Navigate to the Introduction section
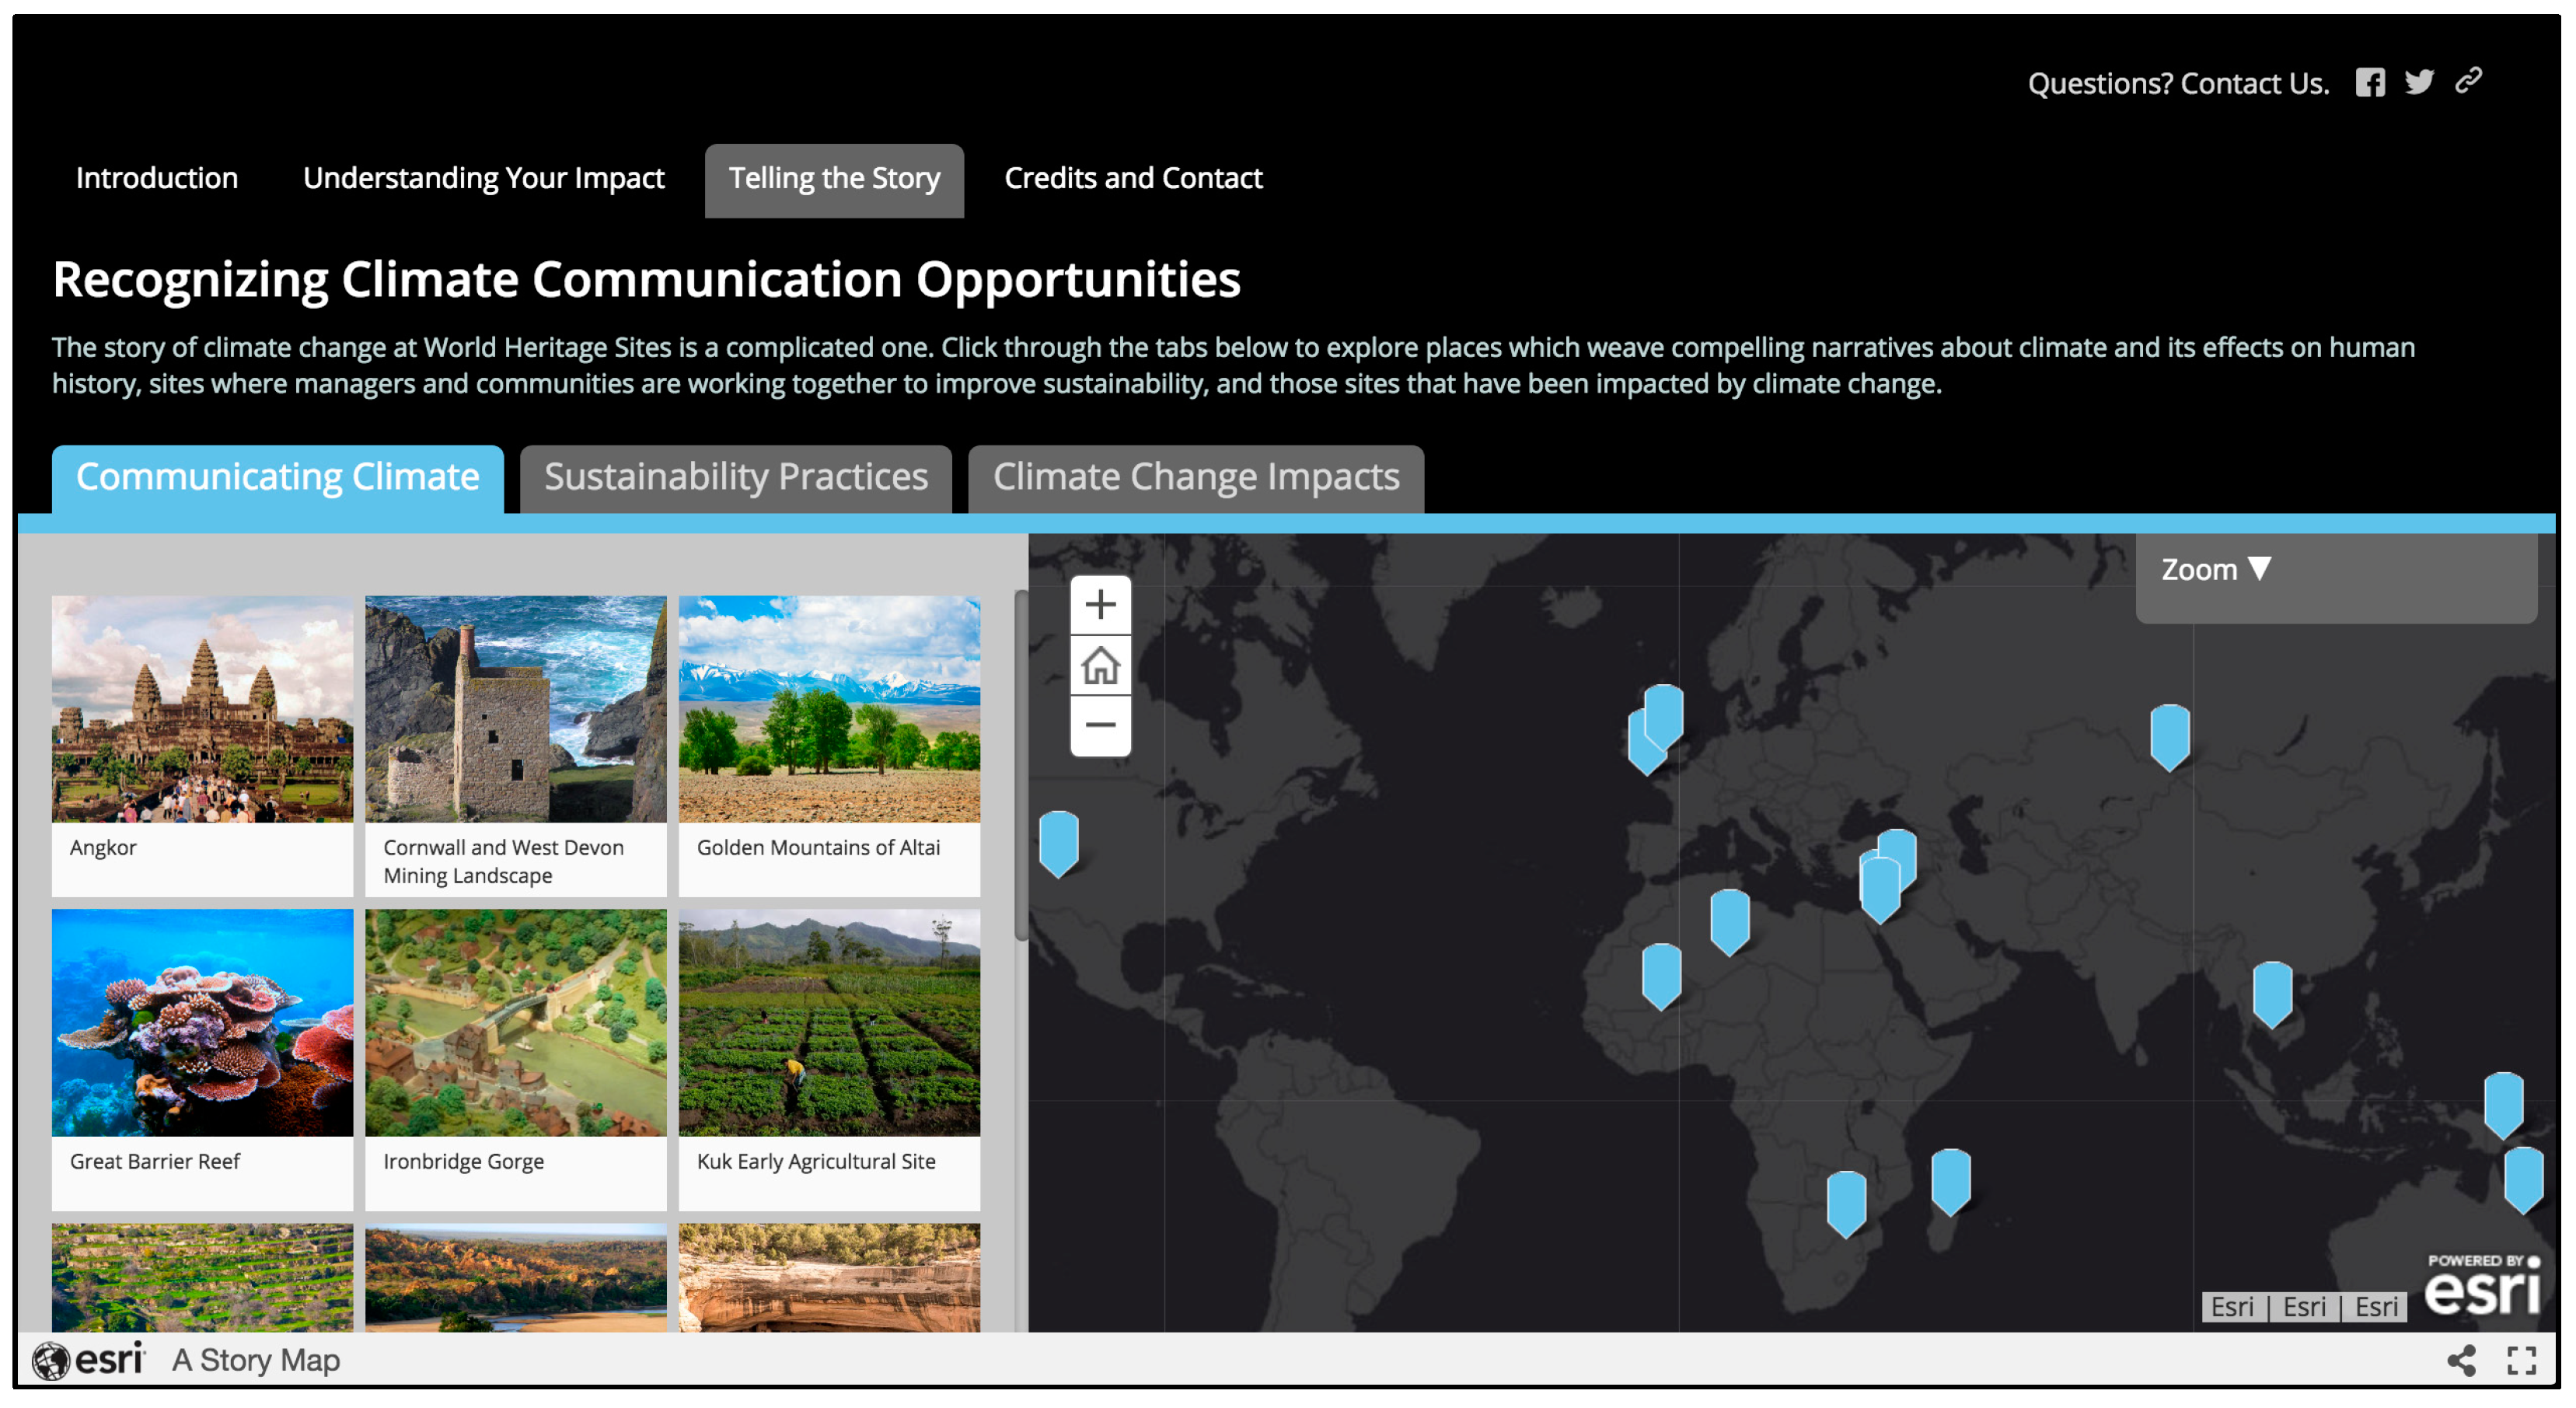 (x=157, y=178)
